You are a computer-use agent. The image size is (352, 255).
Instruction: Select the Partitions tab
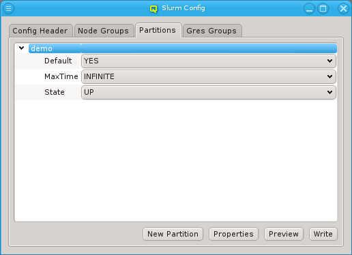click(158, 30)
